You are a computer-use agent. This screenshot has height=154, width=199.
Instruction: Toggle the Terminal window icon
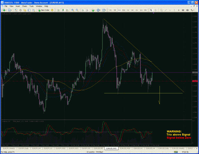[29, 10]
